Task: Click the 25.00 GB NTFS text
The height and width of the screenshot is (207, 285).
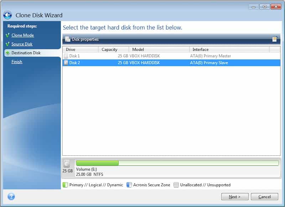Action: tap(90, 174)
